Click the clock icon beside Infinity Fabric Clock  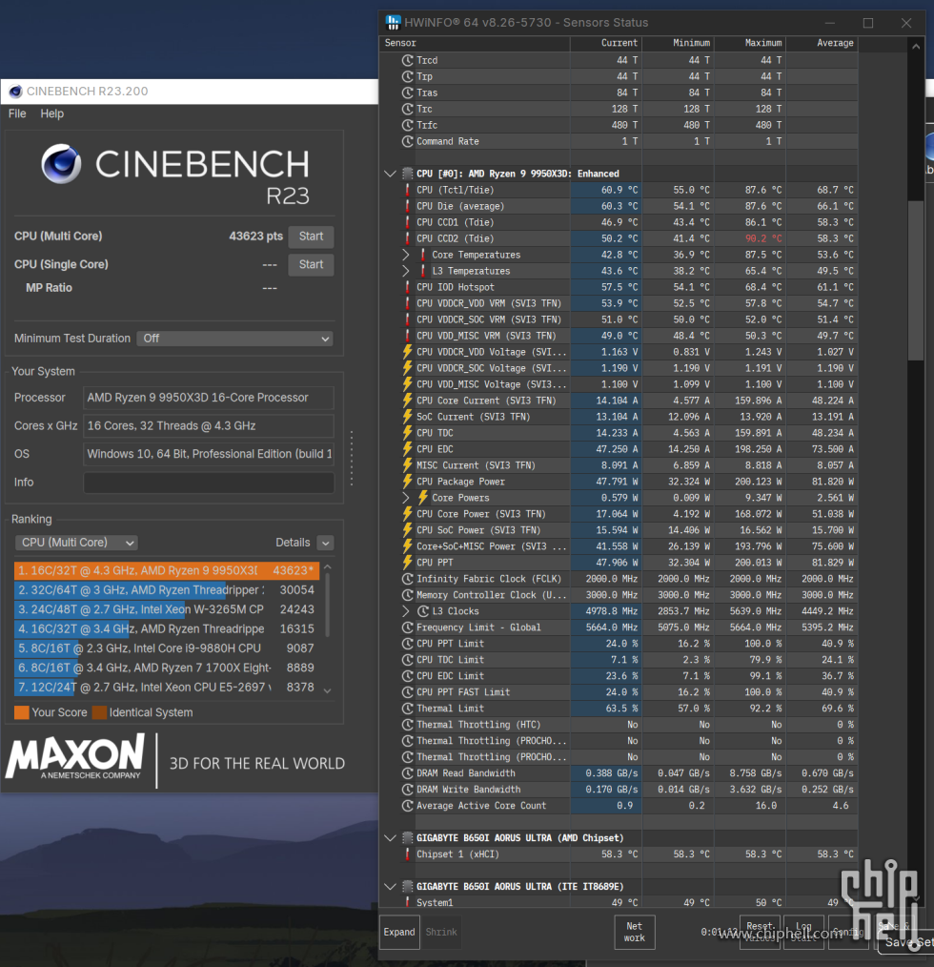point(407,579)
